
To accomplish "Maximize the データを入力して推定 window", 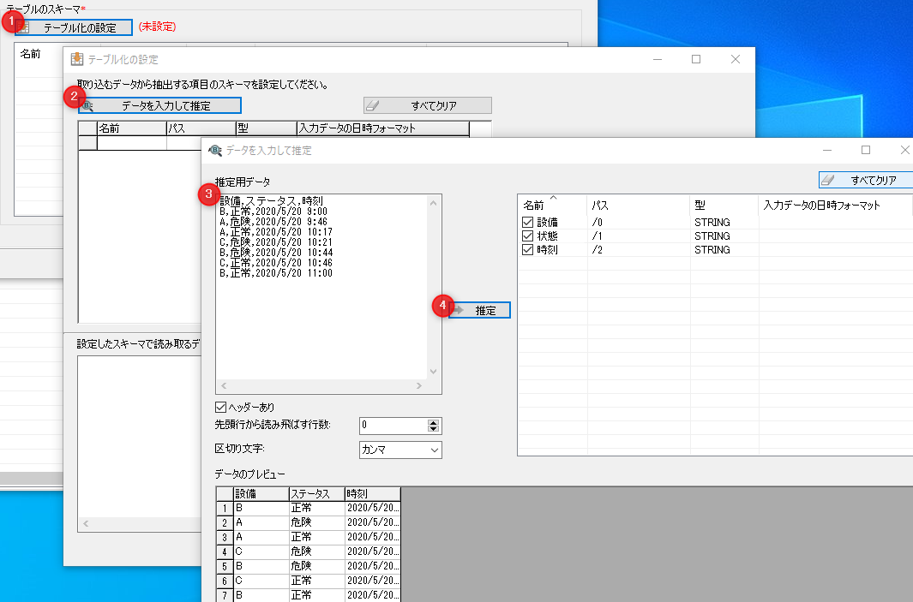I will (866, 150).
